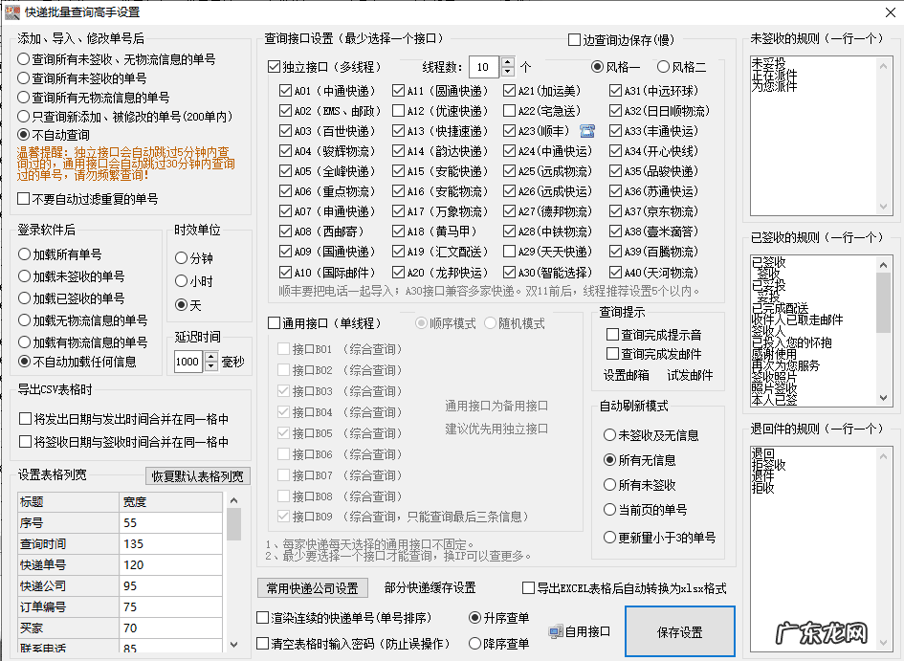Click the application icon in the title bar
This screenshot has height=661, width=904.
coord(12,11)
